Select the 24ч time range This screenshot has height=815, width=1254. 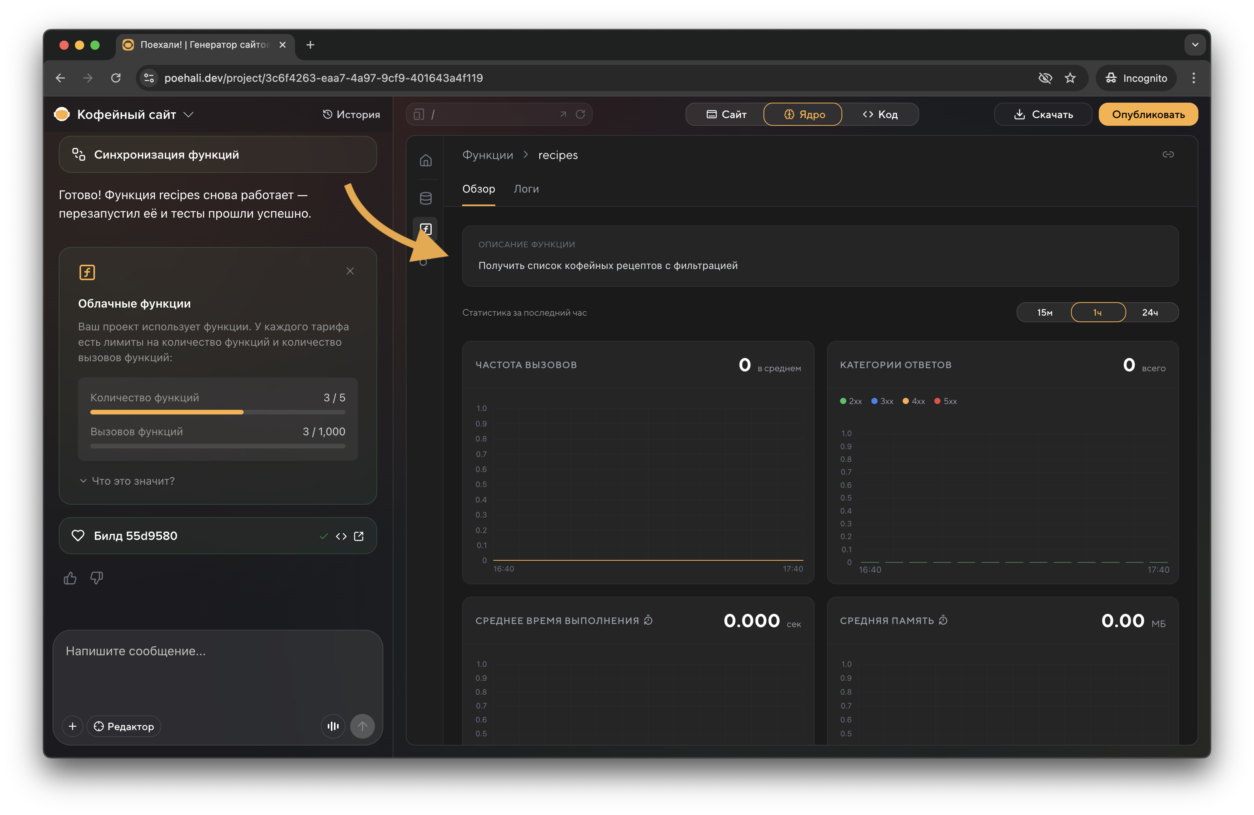coord(1150,312)
